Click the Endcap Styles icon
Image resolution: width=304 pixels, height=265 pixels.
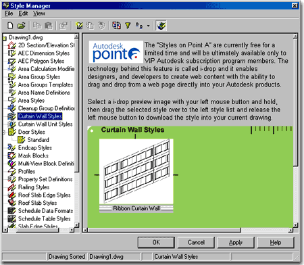11,148
